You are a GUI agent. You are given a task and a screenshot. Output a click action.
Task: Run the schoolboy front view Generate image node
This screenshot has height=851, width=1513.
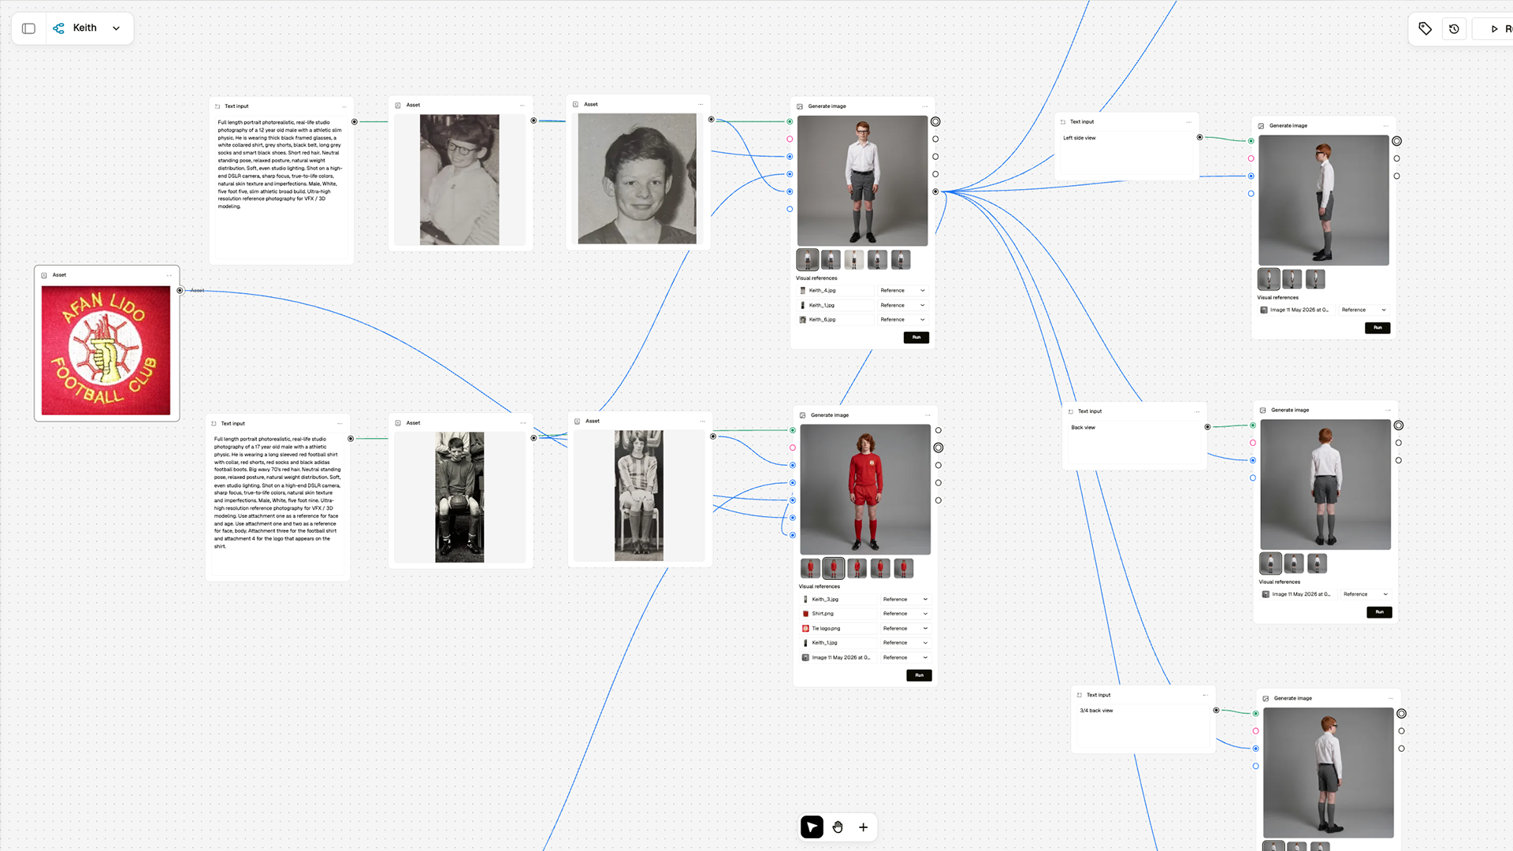pos(916,337)
